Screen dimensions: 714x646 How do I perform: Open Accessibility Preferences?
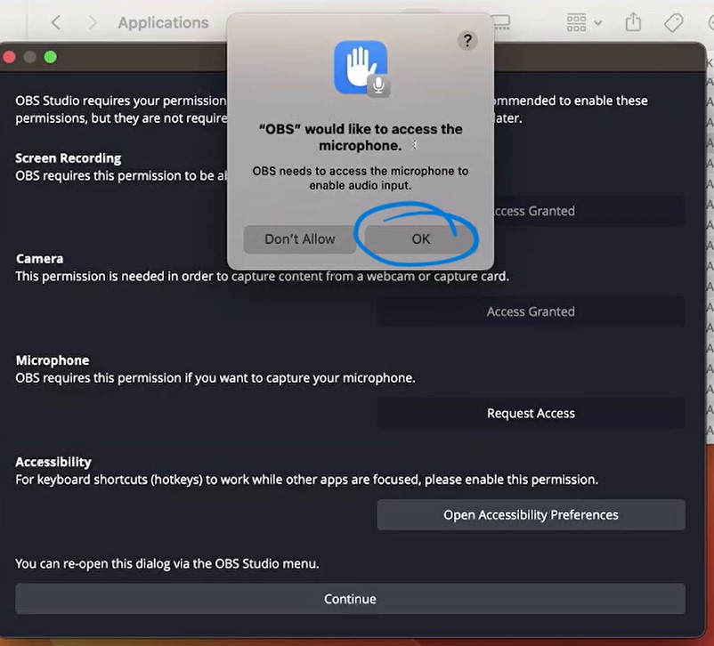pos(531,515)
